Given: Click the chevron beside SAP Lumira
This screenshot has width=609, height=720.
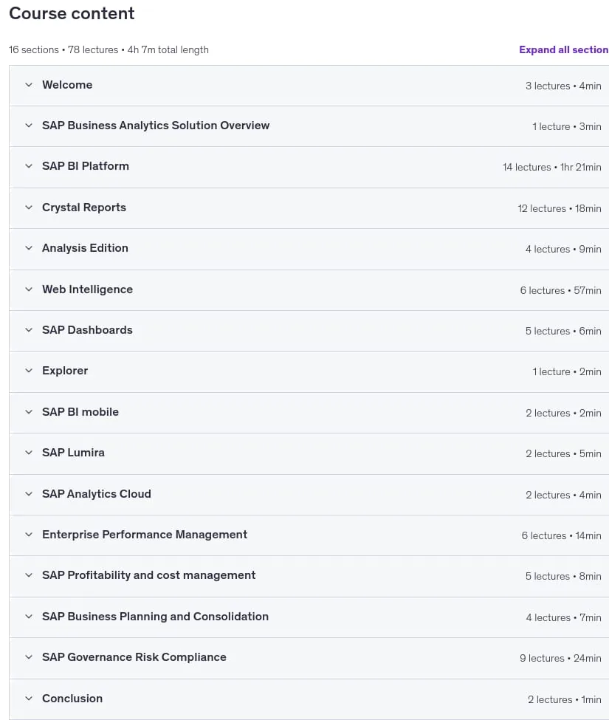Looking at the screenshot, I should click(x=29, y=453).
